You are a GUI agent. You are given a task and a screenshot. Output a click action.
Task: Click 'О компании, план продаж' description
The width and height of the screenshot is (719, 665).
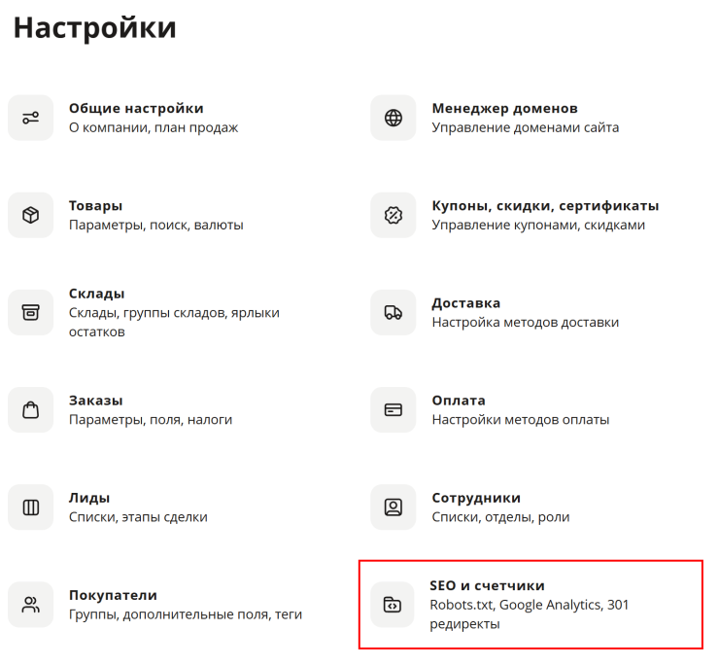click(154, 127)
